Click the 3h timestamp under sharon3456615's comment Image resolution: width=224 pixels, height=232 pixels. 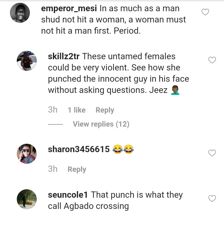coord(53,169)
